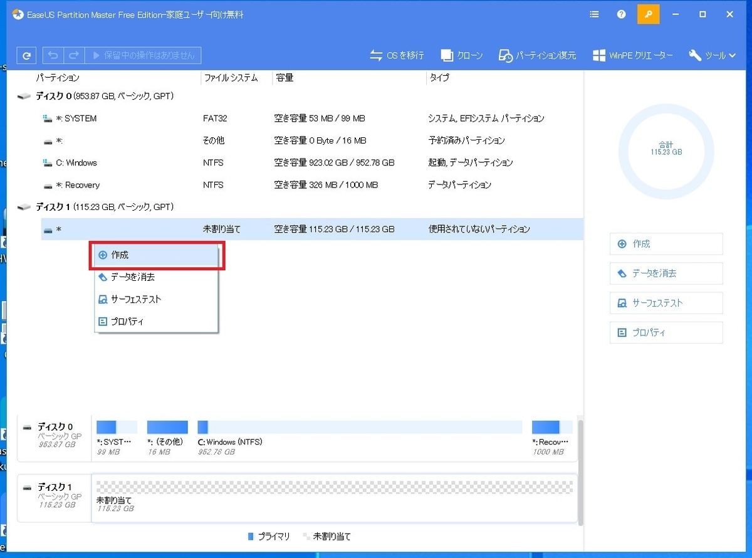The image size is (752, 558).
Task: Select the 16 MB reserved partition row
Action: coord(311,140)
